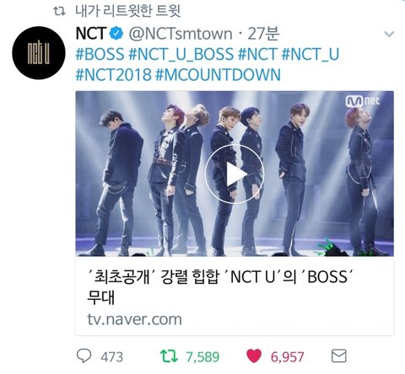The height and width of the screenshot is (374, 405).
Task: Click the blue verified badge
Action: pos(116,34)
